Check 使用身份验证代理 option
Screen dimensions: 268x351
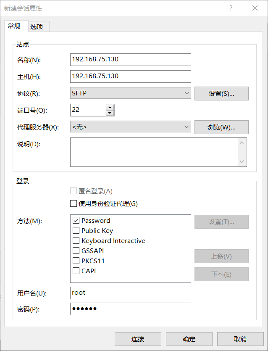pyautogui.click(x=74, y=204)
